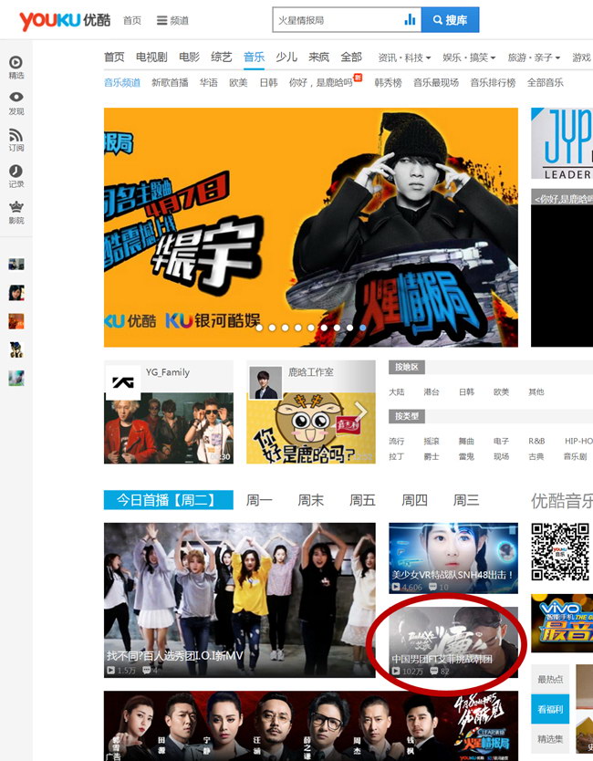Select the 看福利 side tab
The width and height of the screenshot is (593, 761).
550,709
